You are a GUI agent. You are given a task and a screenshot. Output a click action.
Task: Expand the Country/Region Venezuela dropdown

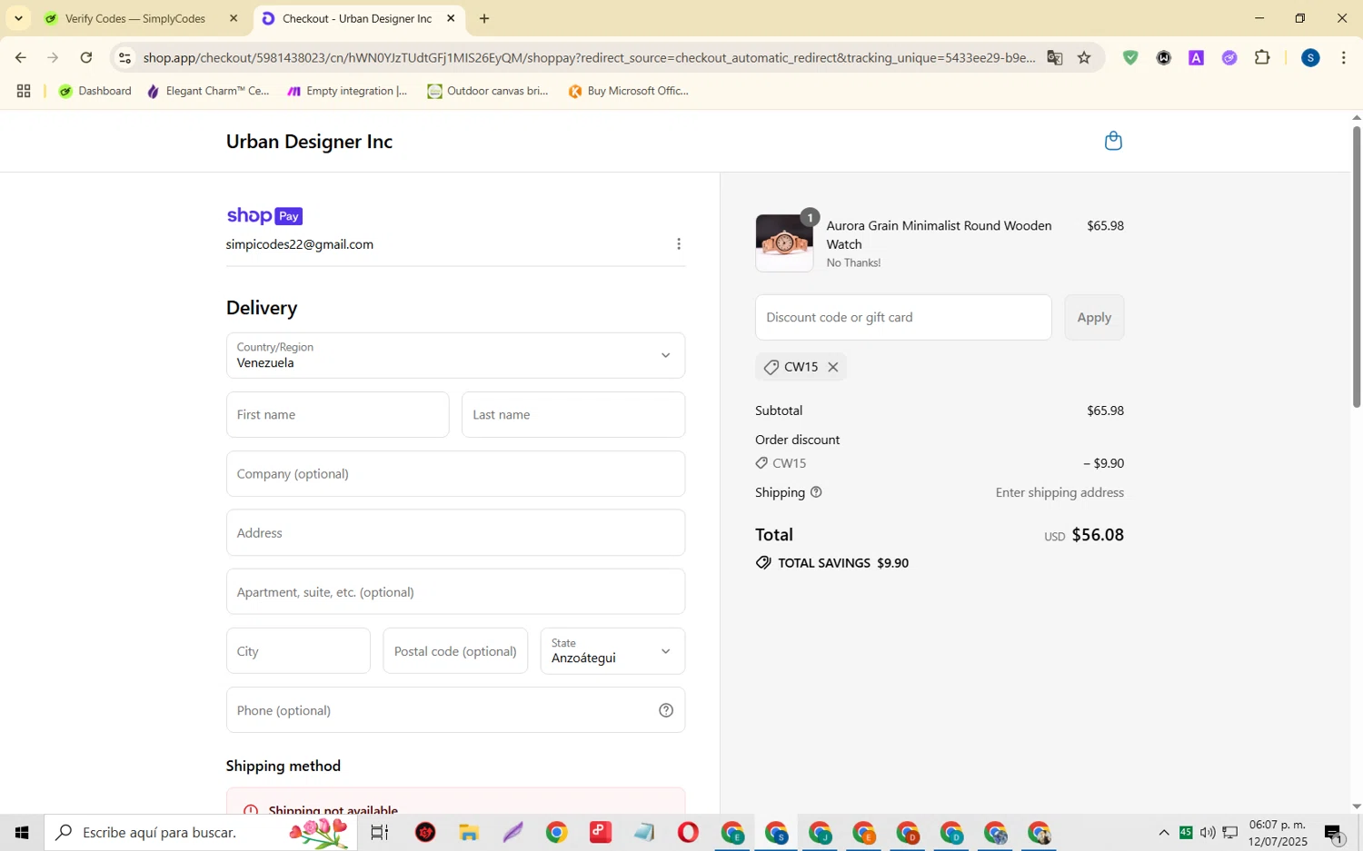point(455,355)
